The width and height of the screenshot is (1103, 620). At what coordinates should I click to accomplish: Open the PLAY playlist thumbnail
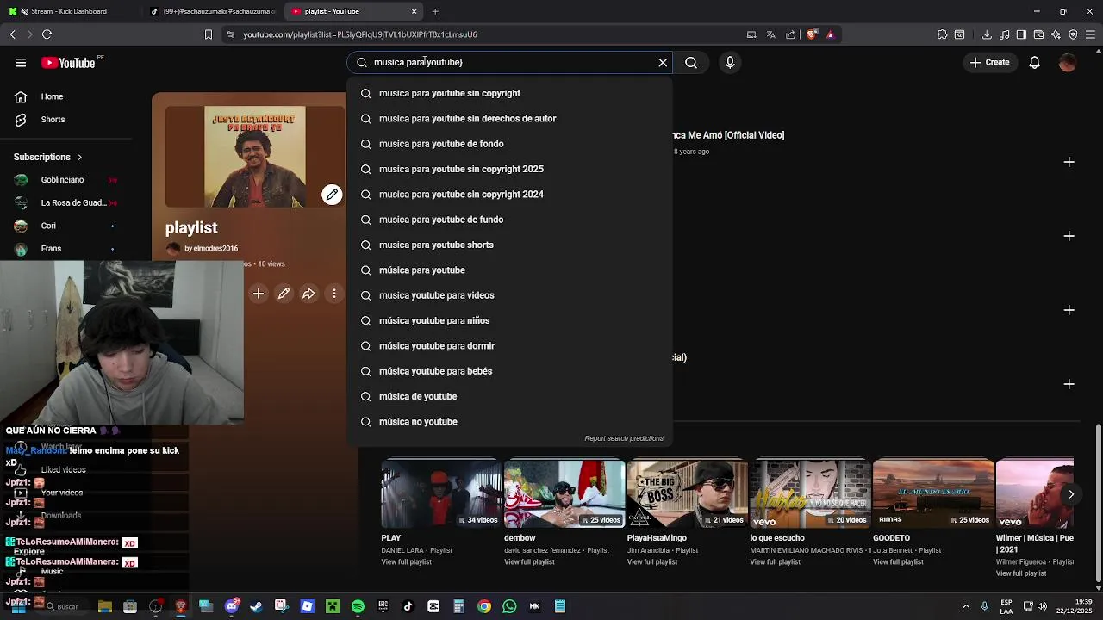[440, 493]
